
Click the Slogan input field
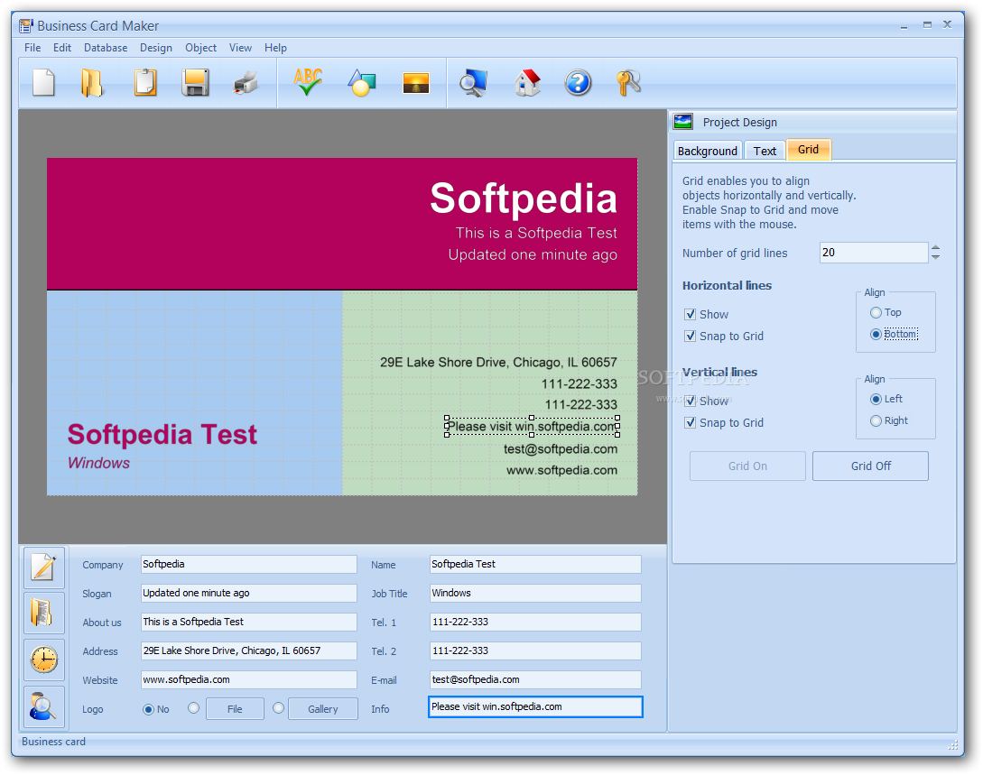click(x=249, y=593)
